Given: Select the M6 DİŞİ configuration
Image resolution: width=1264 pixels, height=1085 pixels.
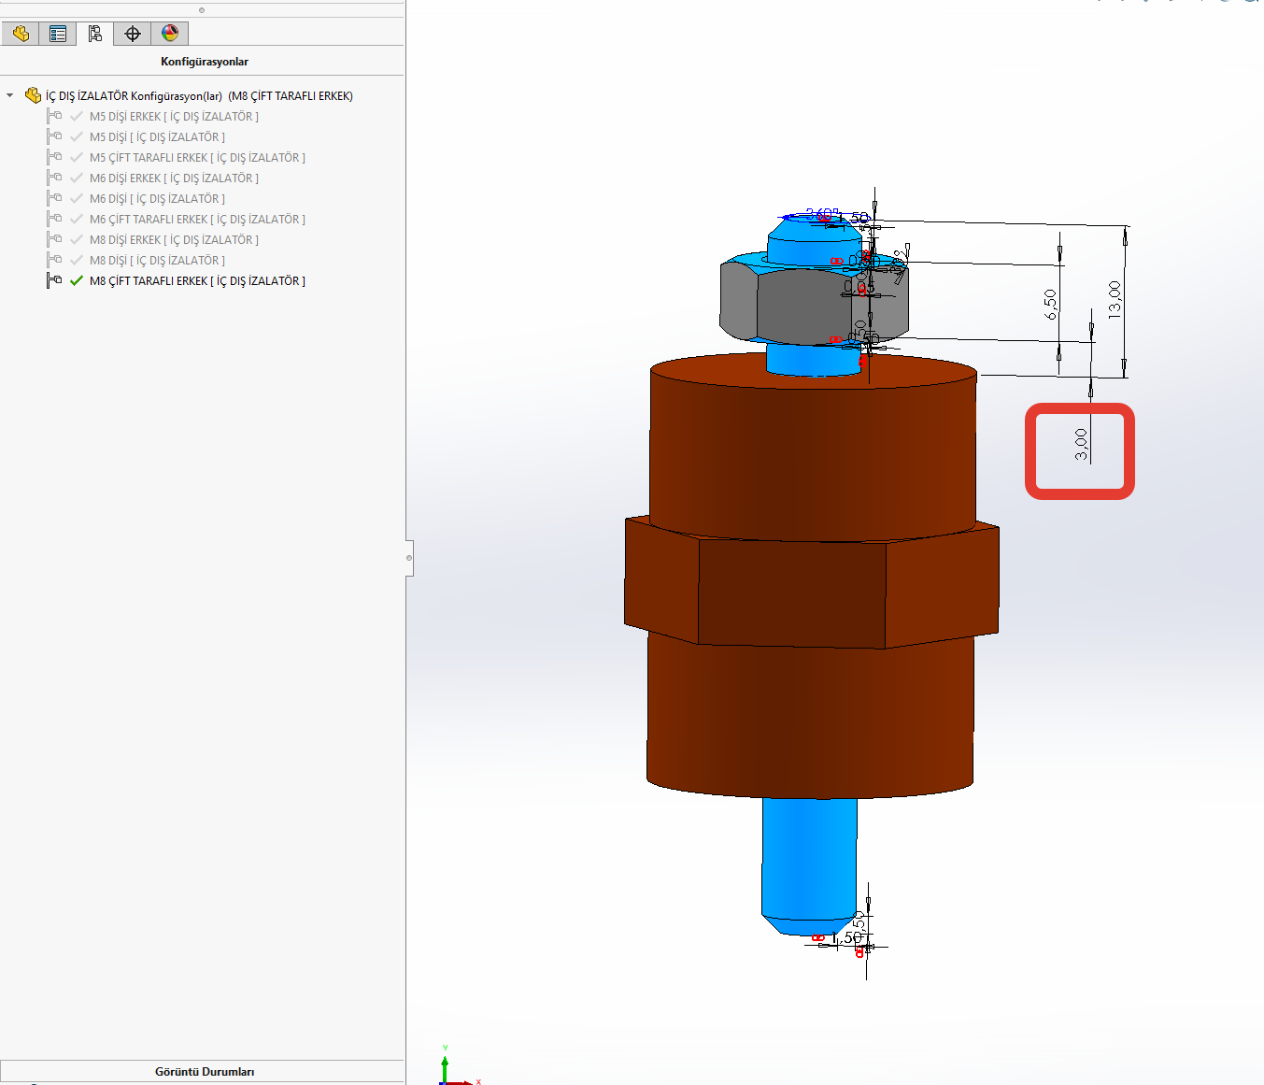Looking at the screenshot, I should 157,198.
